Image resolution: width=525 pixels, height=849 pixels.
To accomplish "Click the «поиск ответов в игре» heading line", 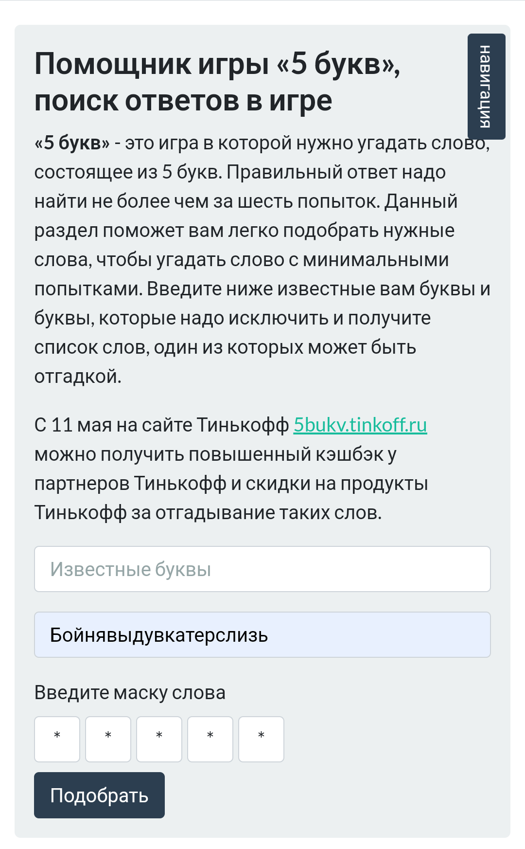I will pyautogui.click(x=183, y=101).
